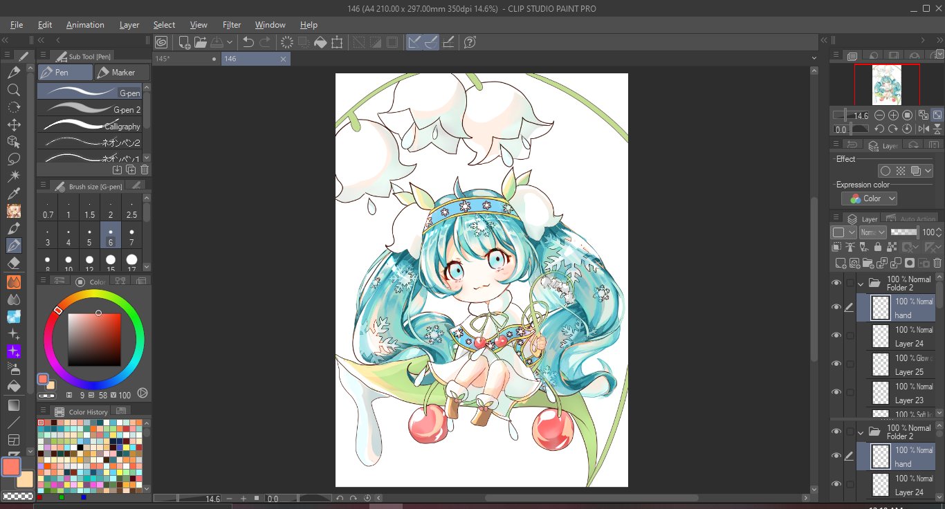Select the Eraser tool

(13, 263)
